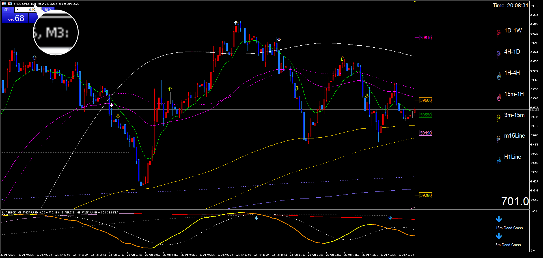Screen dimensions: 543x258
Task: Select the 59280 yellow price level label
Action: coord(426,195)
